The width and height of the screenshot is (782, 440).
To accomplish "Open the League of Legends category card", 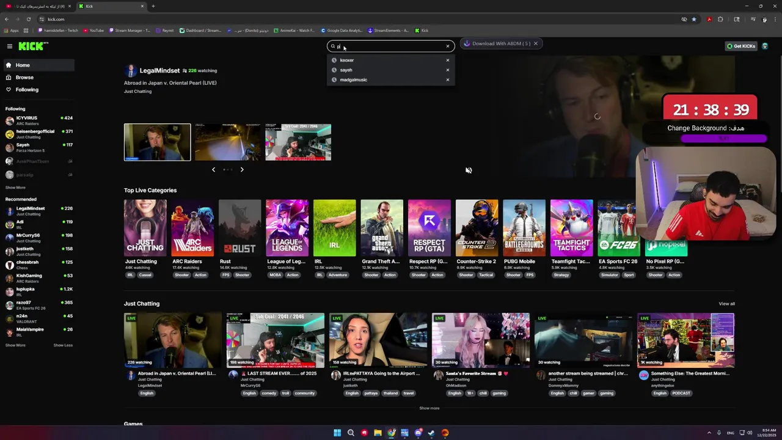I will click(x=287, y=228).
